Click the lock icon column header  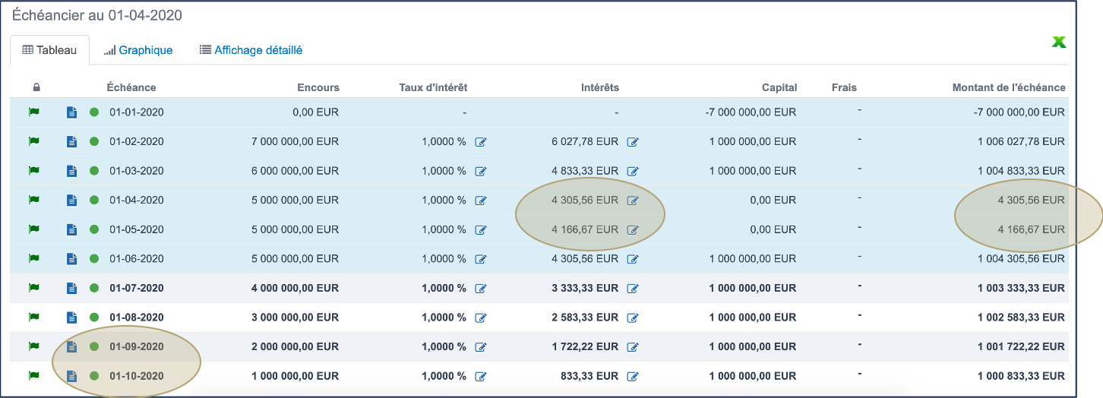tap(36, 87)
